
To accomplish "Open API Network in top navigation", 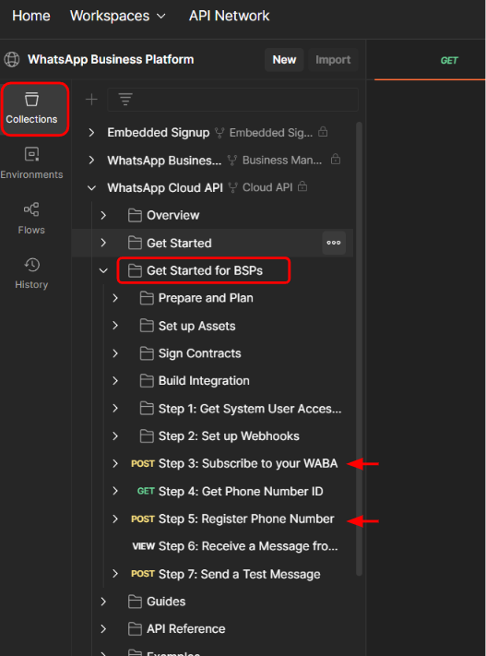I will pyautogui.click(x=230, y=16).
